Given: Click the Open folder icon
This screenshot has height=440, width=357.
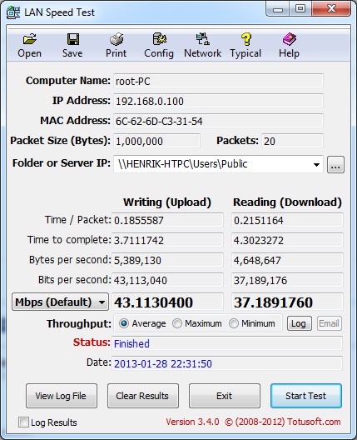Looking at the screenshot, I should coord(29,39).
